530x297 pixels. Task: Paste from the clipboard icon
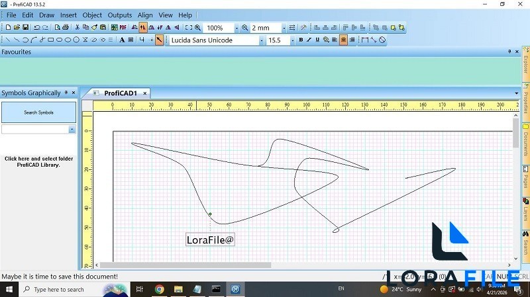click(103, 27)
